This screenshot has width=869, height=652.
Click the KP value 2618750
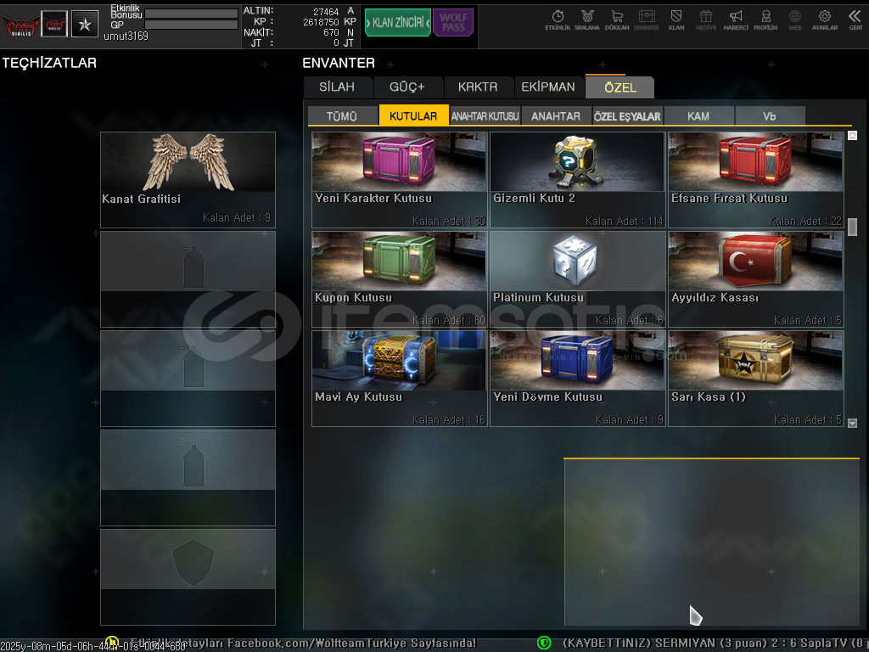(x=321, y=22)
